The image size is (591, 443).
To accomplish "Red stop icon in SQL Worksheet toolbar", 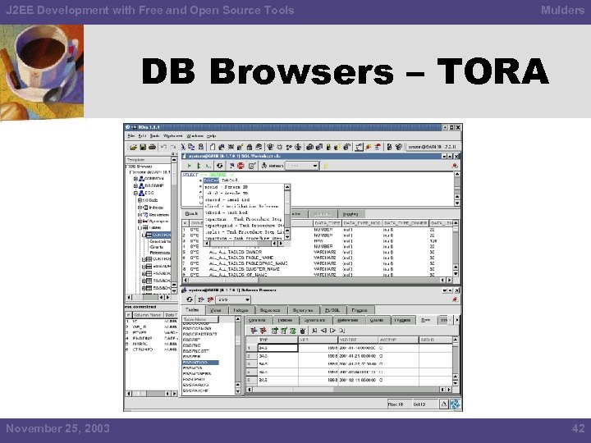I will tap(241, 166).
